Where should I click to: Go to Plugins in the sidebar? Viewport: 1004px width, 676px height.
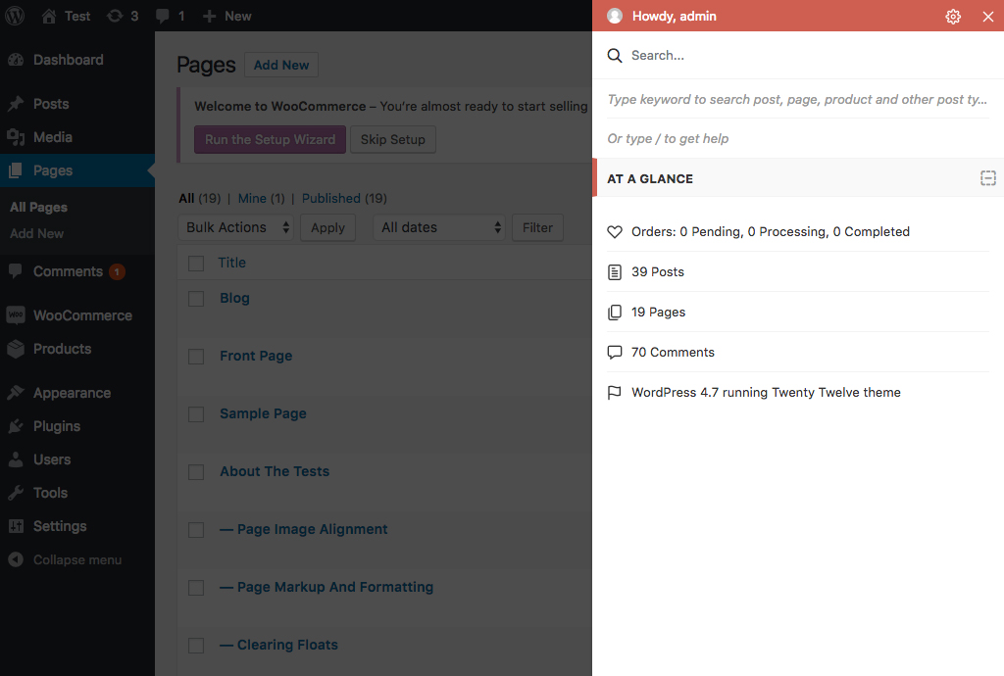(56, 426)
